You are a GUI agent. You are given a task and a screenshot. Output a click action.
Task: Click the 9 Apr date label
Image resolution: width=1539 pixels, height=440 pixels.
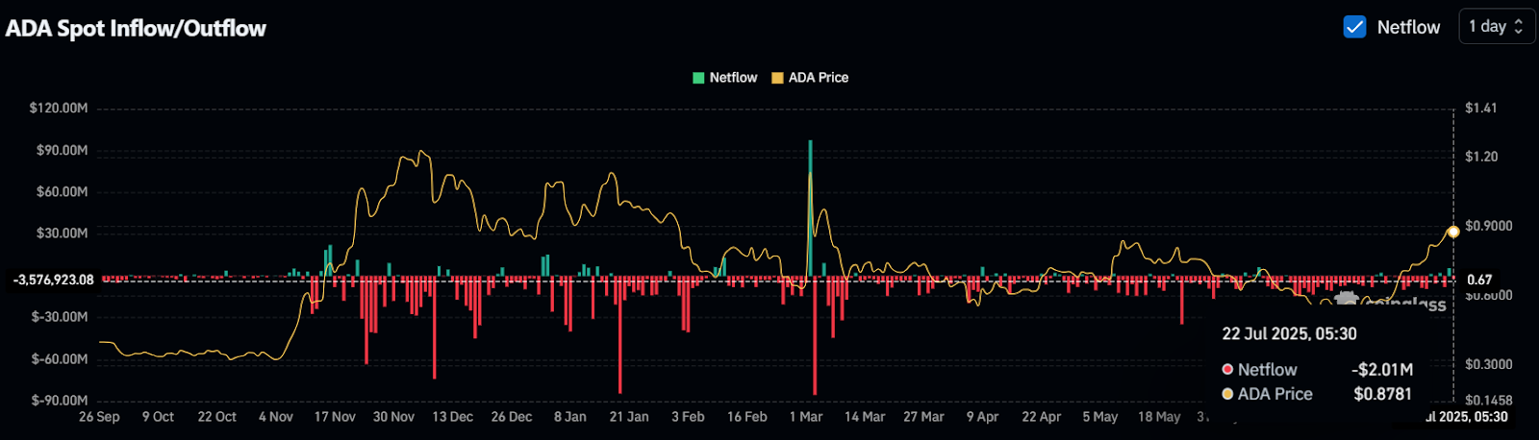[983, 417]
